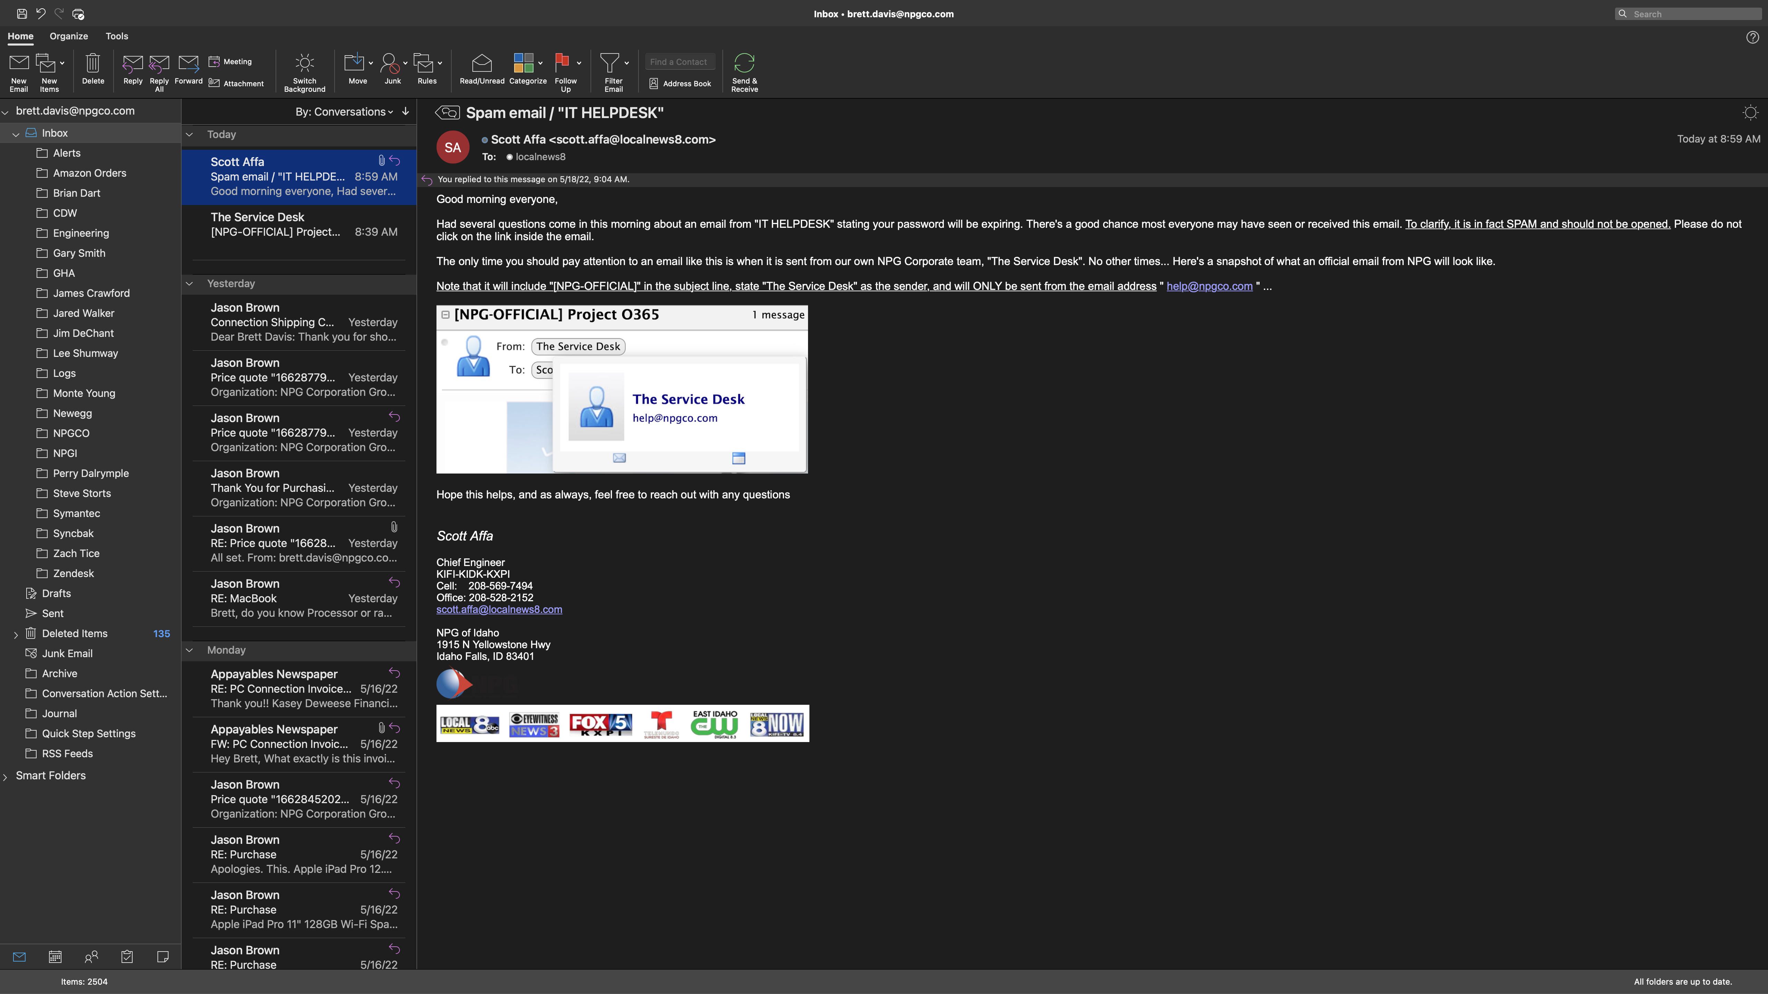1768x994 pixels.
Task: Click the Undo arrow icon
Action: (x=40, y=14)
